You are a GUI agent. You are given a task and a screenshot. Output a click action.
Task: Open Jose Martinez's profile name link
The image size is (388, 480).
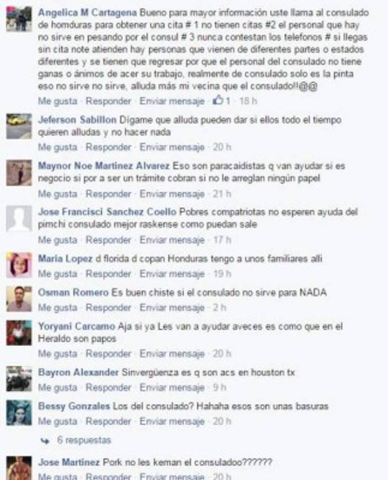(x=69, y=462)
